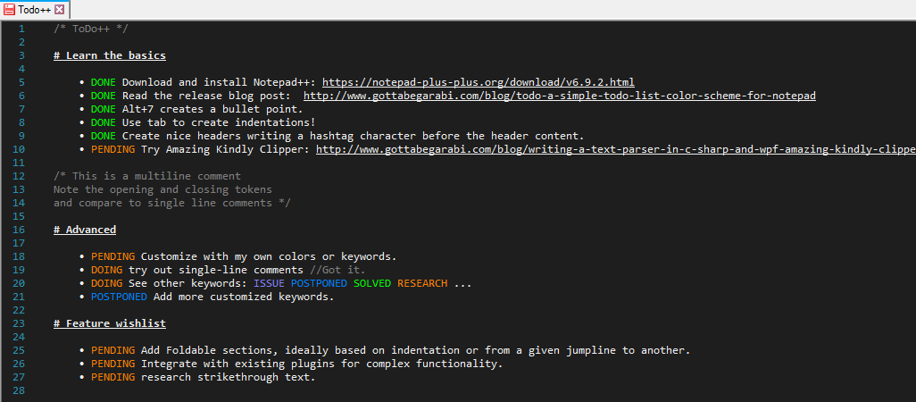Click the '/* ToDo++ */' comment on line 1
Viewport: 916px width, 402px height.
click(x=90, y=29)
